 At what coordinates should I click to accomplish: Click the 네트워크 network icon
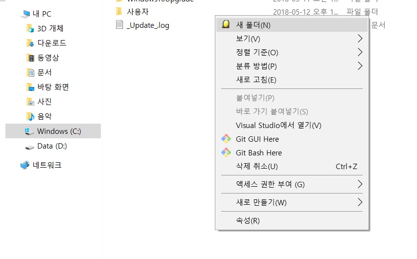(x=25, y=165)
